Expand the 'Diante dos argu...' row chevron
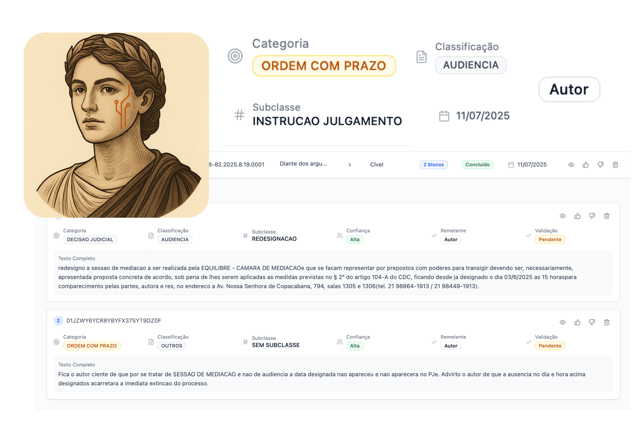Viewport: 641px width, 427px height. [x=350, y=164]
